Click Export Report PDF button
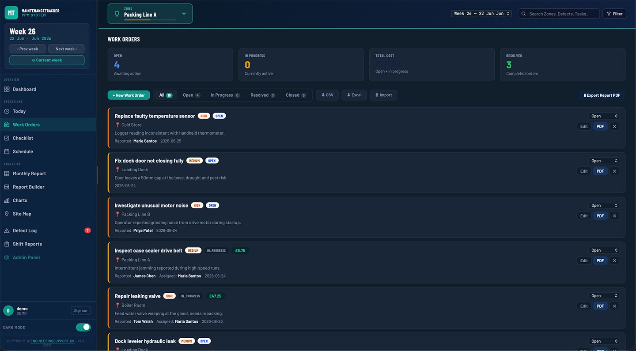 tap(602, 95)
